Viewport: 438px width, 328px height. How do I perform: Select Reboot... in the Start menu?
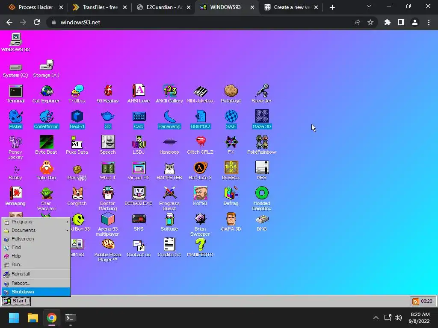[36, 283]
